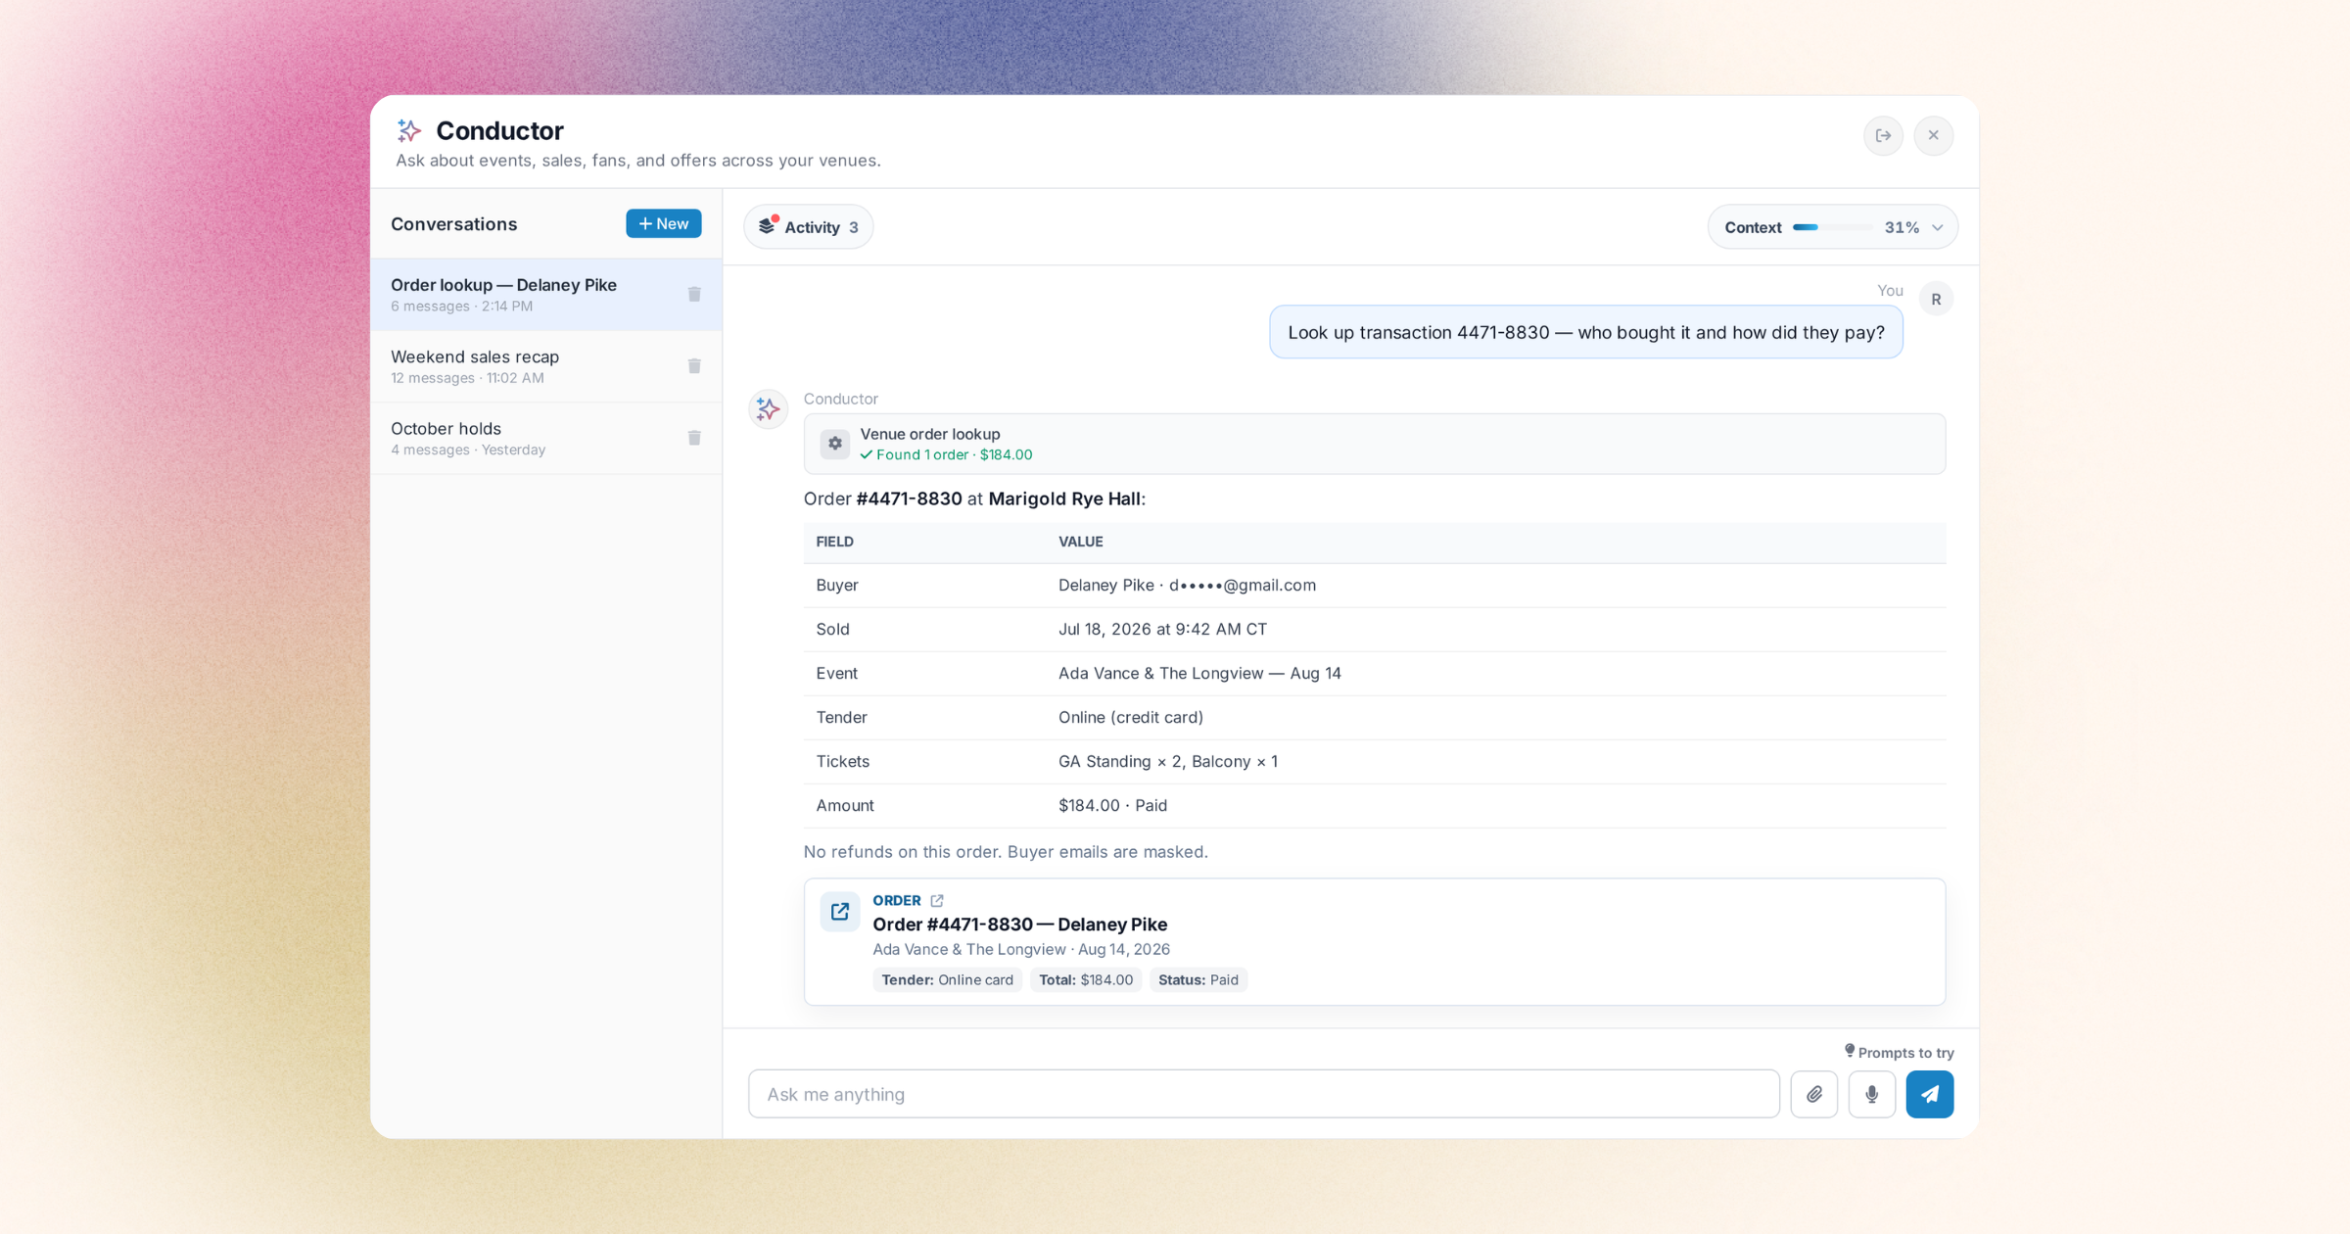
Task: Click the user avatar R
Action: (x=1936, y=300)
